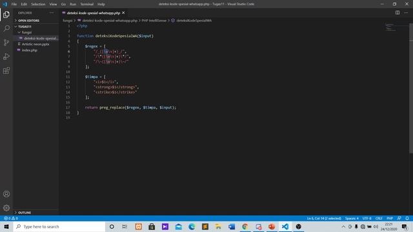This screenshot has width=413, height=232.
Task: Open the system tray volume control
Action: point(376,226)
